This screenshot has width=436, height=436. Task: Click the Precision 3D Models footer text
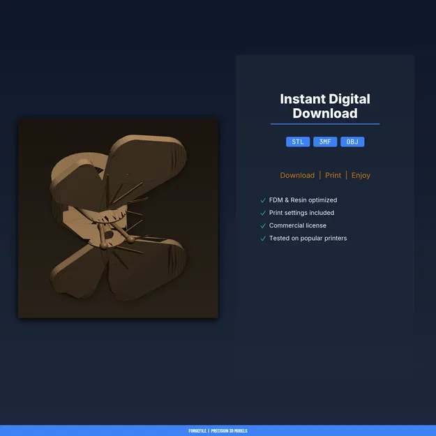pos(229,430)
